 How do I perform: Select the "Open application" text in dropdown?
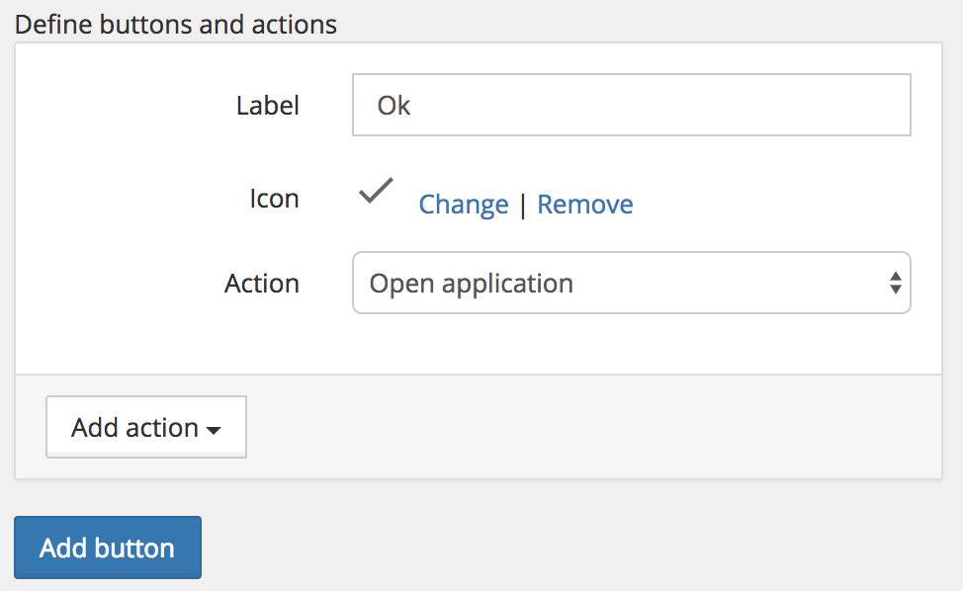pyautogui.click(x=471, y=284)
